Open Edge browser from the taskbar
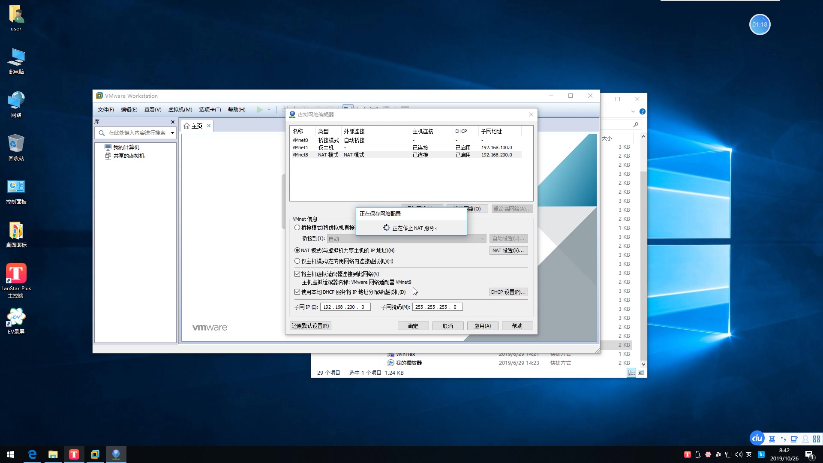The image size is (823, 463). (x=32, y=454)
